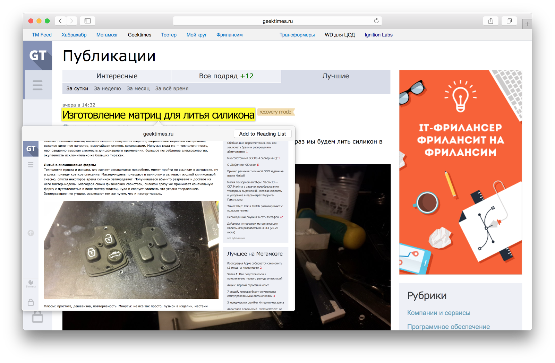Image resolution: width=555 pixels, height=363 pixels.
Task: Toggle the Safari sidebar icon
Action: tap(87, 20)
